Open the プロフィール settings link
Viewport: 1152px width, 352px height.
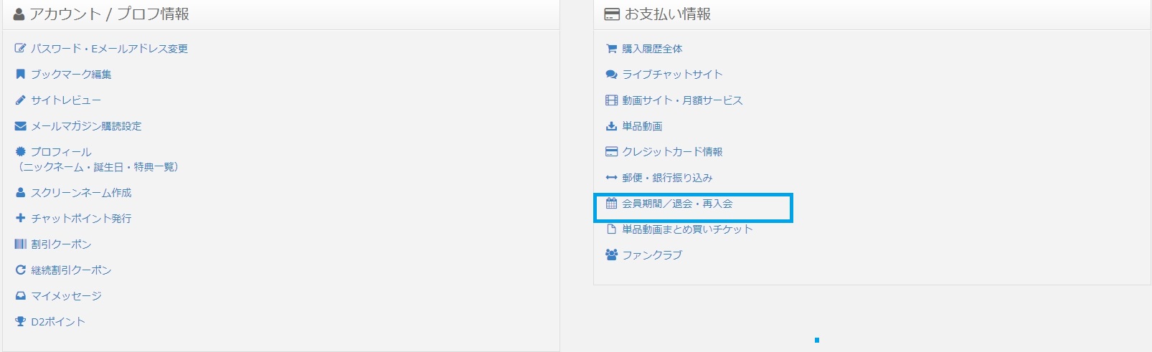tap(61, 152)
